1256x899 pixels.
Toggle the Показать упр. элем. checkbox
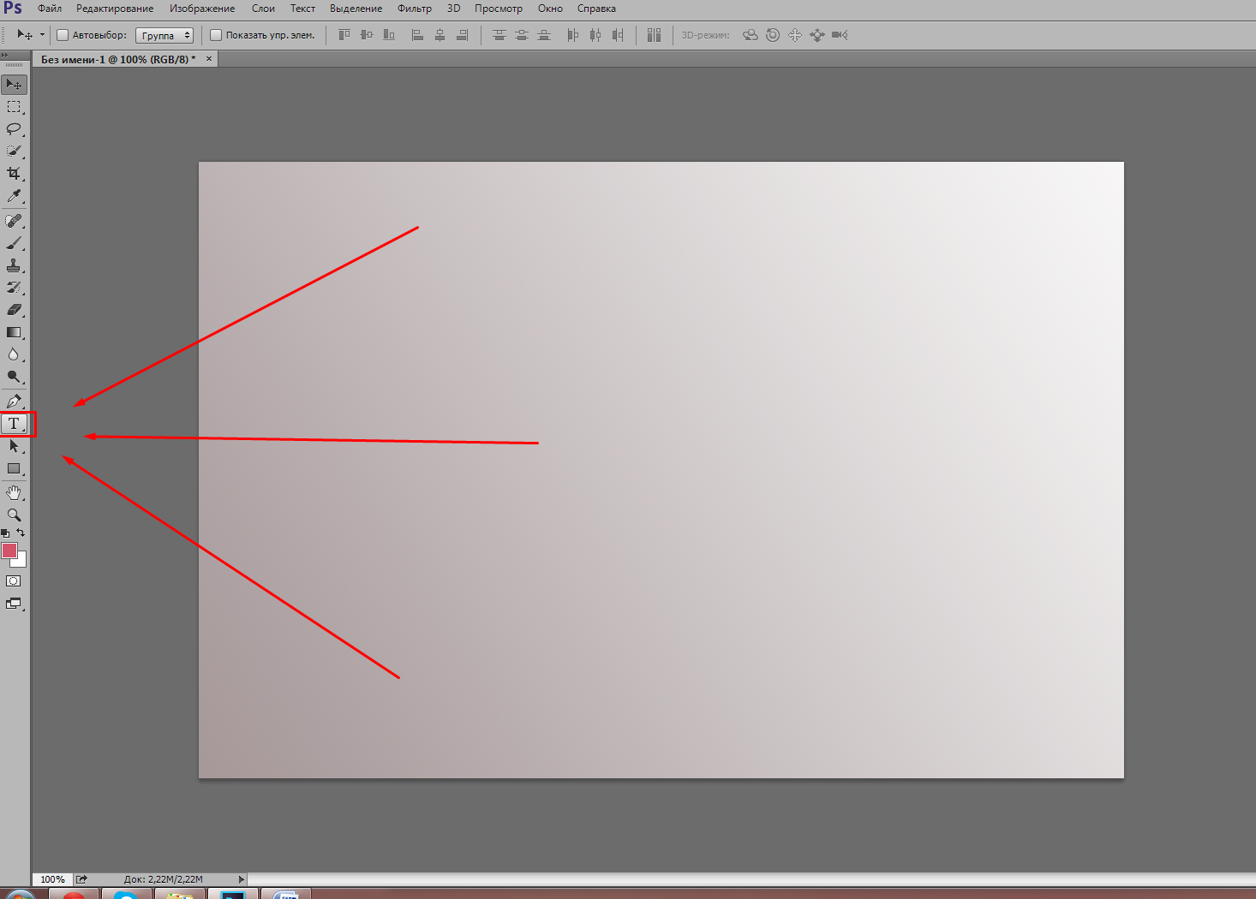pyautogui.click(x=216, y=35)
